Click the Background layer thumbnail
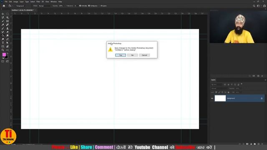 pyautogui.click(x=220, y=98)
